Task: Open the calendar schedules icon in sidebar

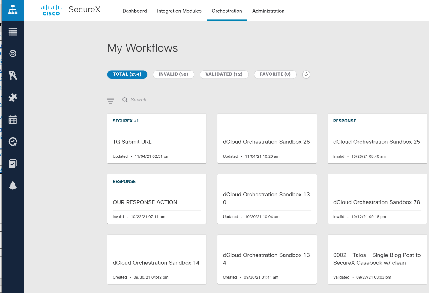Action: pyautogui.click(x=13, y=119)
